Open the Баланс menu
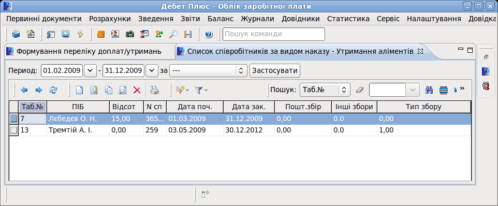 pyautogui.click(x=221, y=19)
